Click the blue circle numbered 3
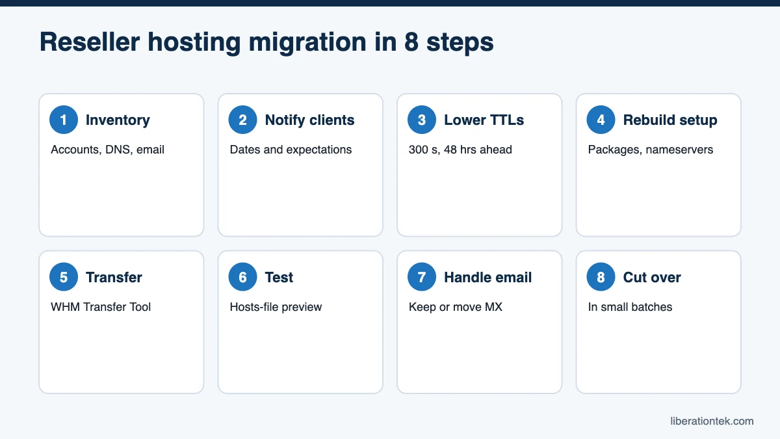The height and width of the screenshot is (439, 780). (x=422, y=120)
